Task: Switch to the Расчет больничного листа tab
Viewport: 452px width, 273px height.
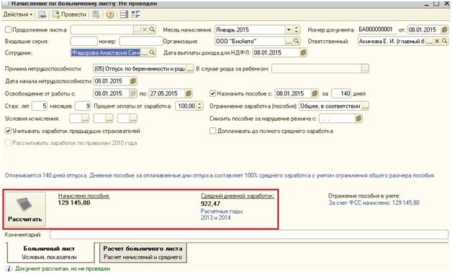Action: pyautogui.click(x=143, y=253)
